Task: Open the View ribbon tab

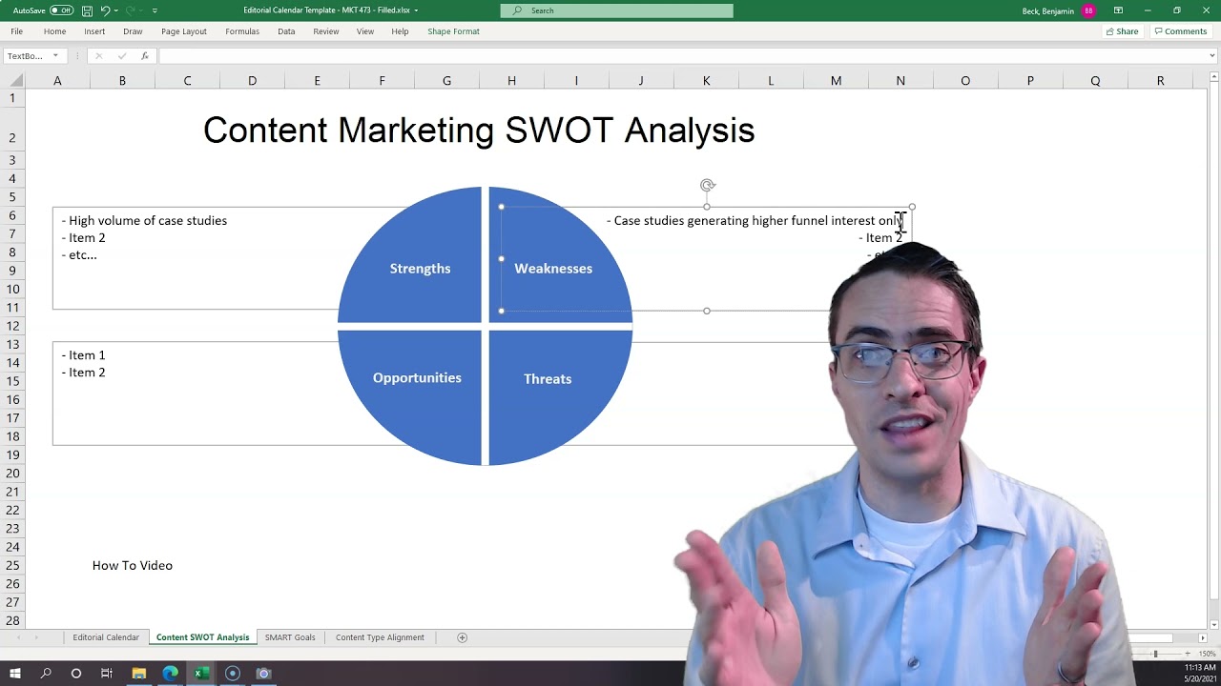Action: [365, 31]
